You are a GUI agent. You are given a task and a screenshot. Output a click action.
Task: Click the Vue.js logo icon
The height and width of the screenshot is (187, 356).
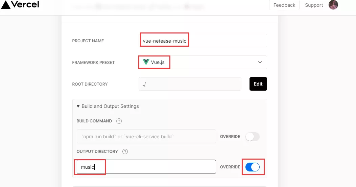tap(146, 62)
